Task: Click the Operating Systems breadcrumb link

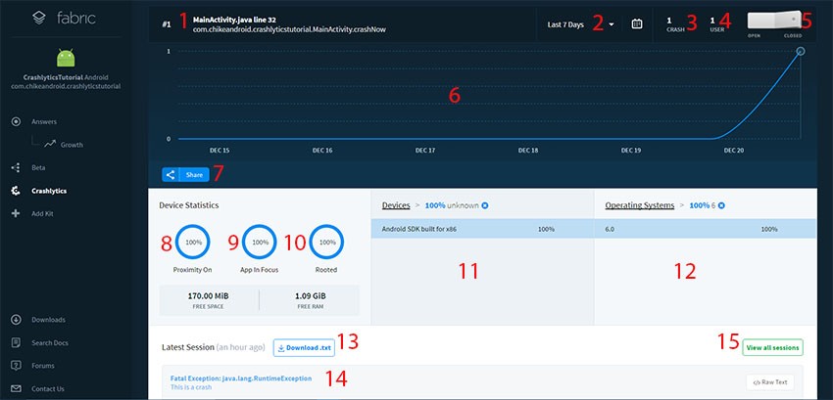Action: 640,205
